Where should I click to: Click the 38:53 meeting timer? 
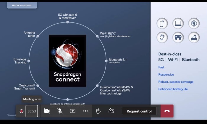pyautogui.click(x=32, y=111)
